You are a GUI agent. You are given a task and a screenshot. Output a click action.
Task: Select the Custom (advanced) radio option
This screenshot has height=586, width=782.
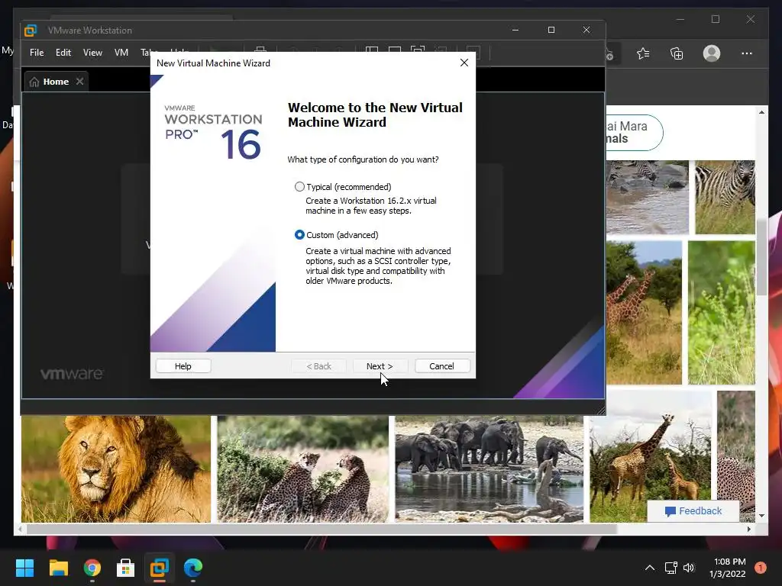tap(299, 235)
